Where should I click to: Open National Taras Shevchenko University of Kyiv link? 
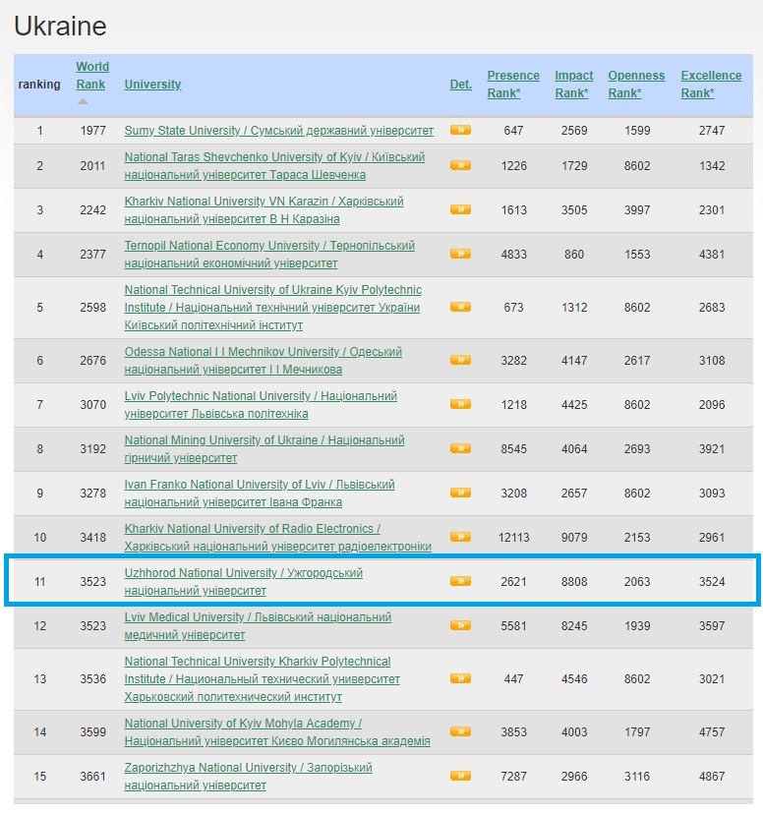pos(274,165)
